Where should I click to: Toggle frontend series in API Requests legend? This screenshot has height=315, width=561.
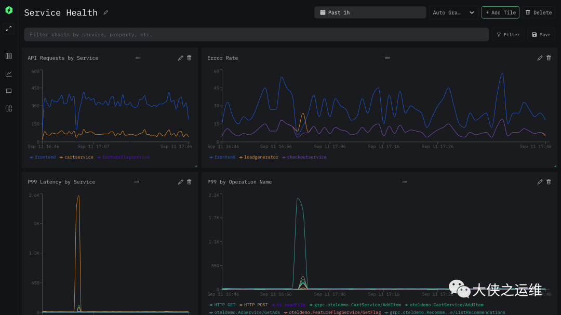(43, 157)
